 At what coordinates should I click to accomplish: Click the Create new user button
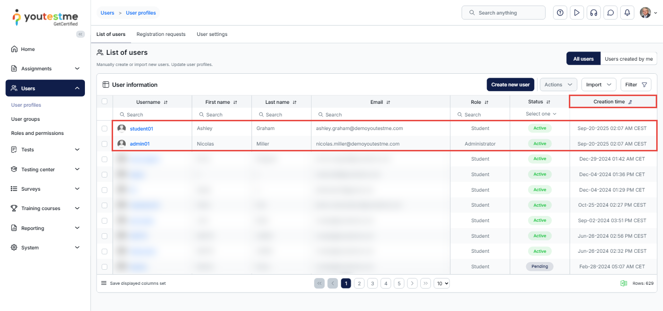pyautogui.click(x=510, y=84)
